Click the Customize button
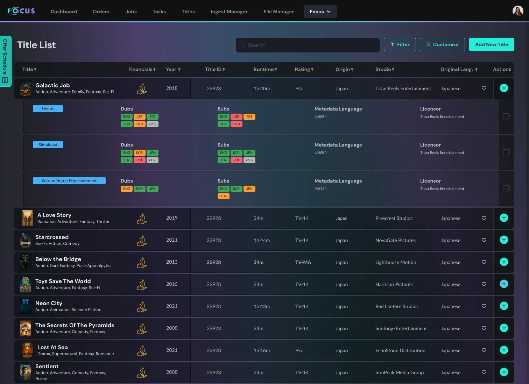Screen dimensions: 529x384 click(442, 44)
